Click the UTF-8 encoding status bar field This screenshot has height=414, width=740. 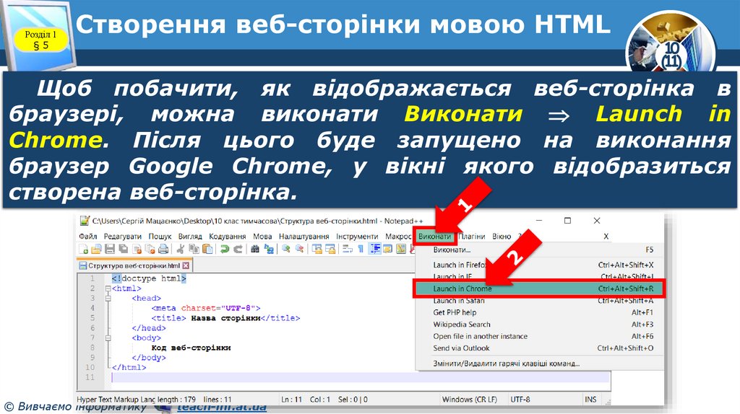click(520, 400)
